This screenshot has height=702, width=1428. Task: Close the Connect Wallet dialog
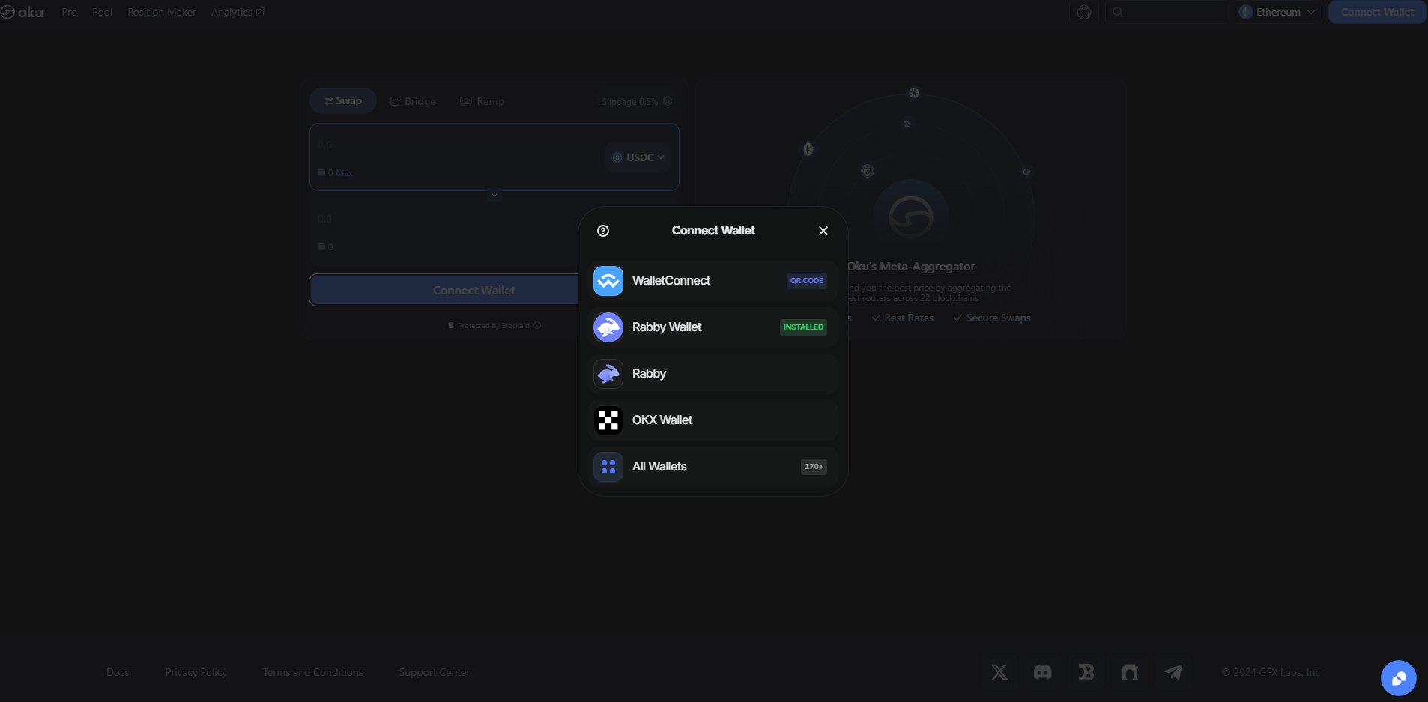823,231
